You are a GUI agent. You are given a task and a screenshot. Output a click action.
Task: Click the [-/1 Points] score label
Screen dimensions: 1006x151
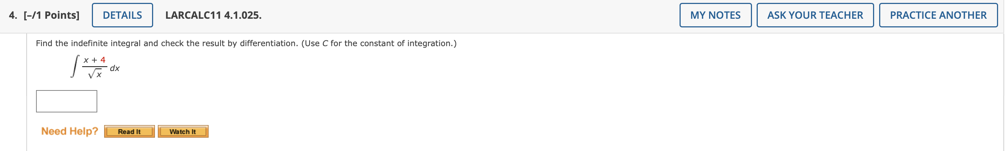(x=51, y=15)
